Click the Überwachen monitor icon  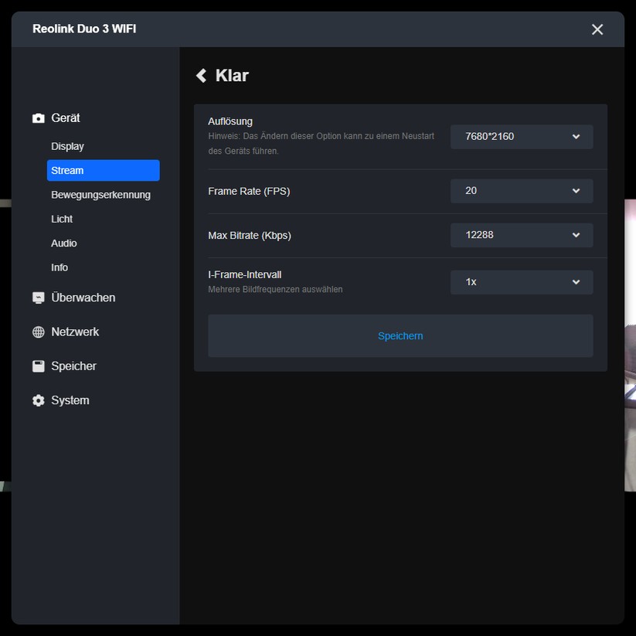pos(38,298)
